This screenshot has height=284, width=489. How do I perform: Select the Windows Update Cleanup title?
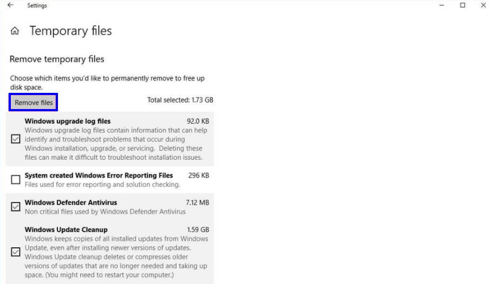click(x=66, y=229)
